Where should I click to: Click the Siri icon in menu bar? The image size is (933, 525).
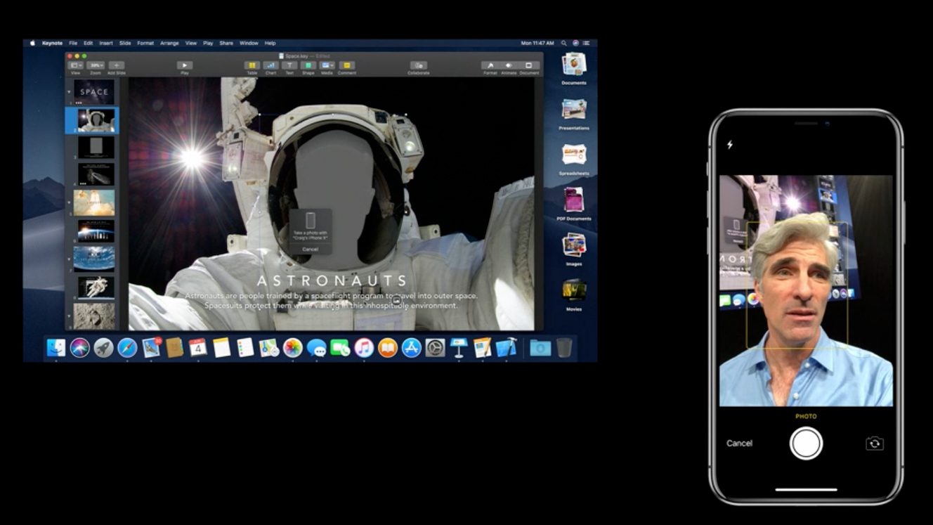(575, 43)
